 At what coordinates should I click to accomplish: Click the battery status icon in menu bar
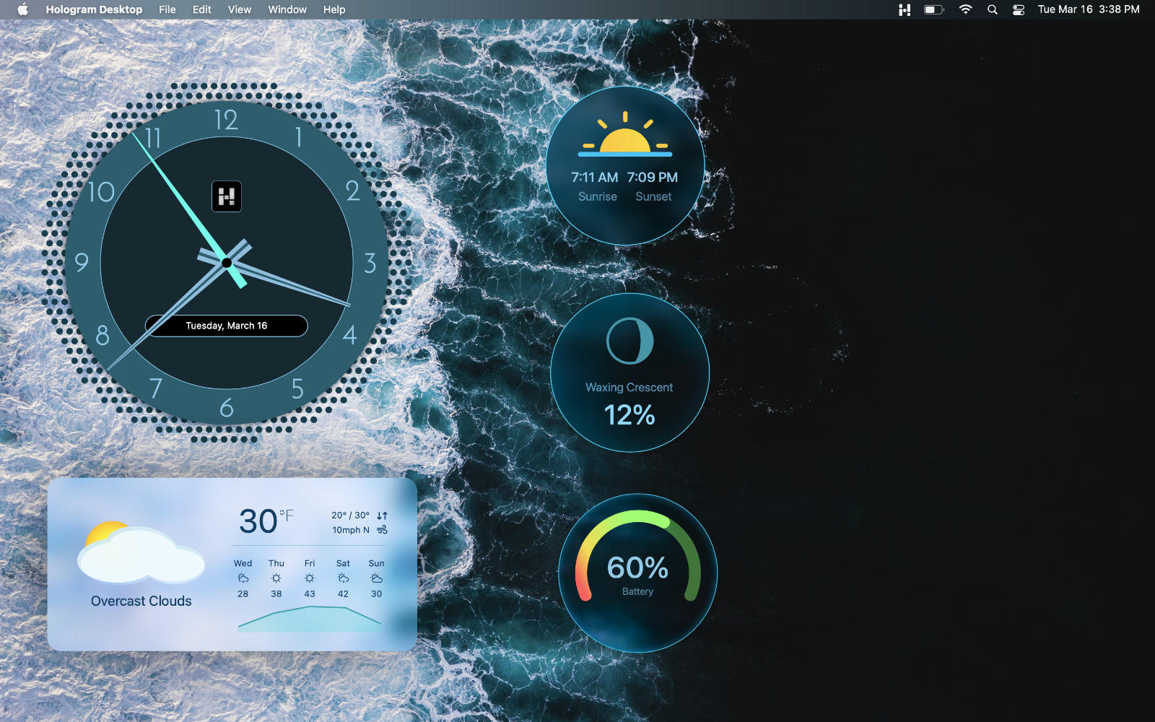(x=934, y=9)
